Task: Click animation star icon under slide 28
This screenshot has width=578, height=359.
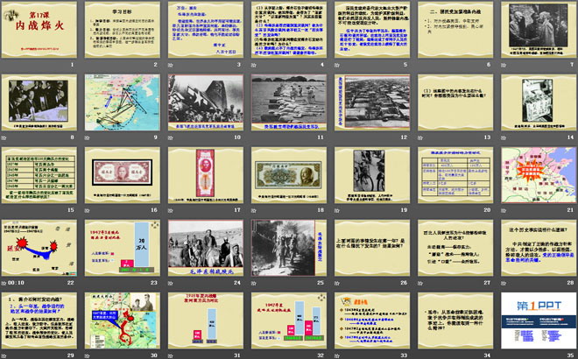Action: click(504, 283)
